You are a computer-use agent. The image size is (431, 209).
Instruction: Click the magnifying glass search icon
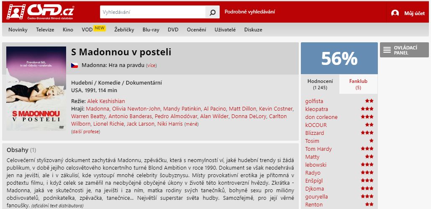(213, 12)
